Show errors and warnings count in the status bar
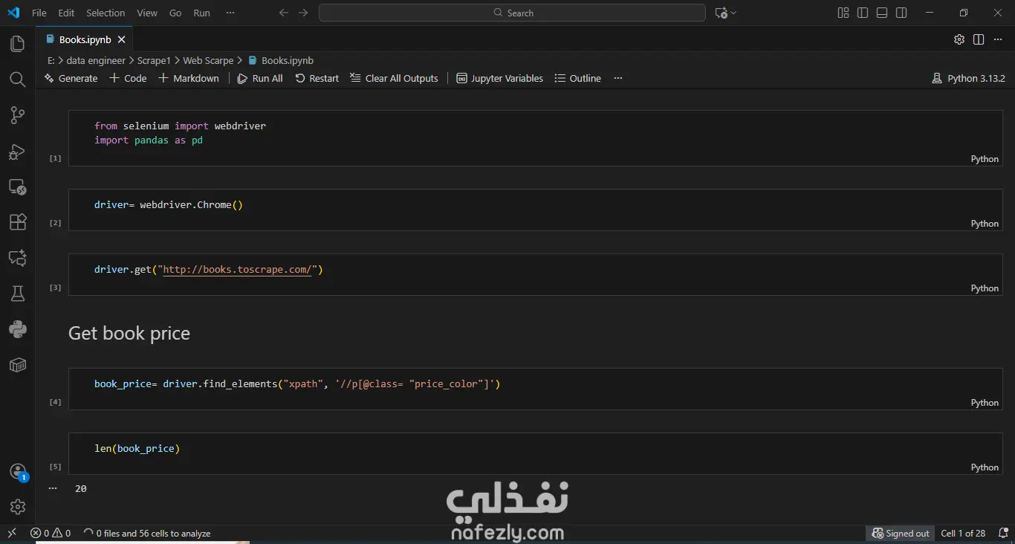Screen dimensions: 1015x544 click(51, 533)
